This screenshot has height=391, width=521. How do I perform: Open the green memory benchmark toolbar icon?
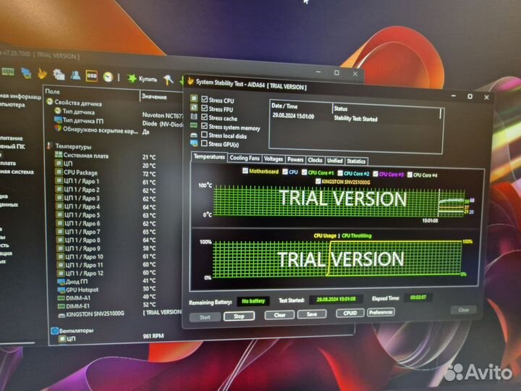tap(8, 72)
